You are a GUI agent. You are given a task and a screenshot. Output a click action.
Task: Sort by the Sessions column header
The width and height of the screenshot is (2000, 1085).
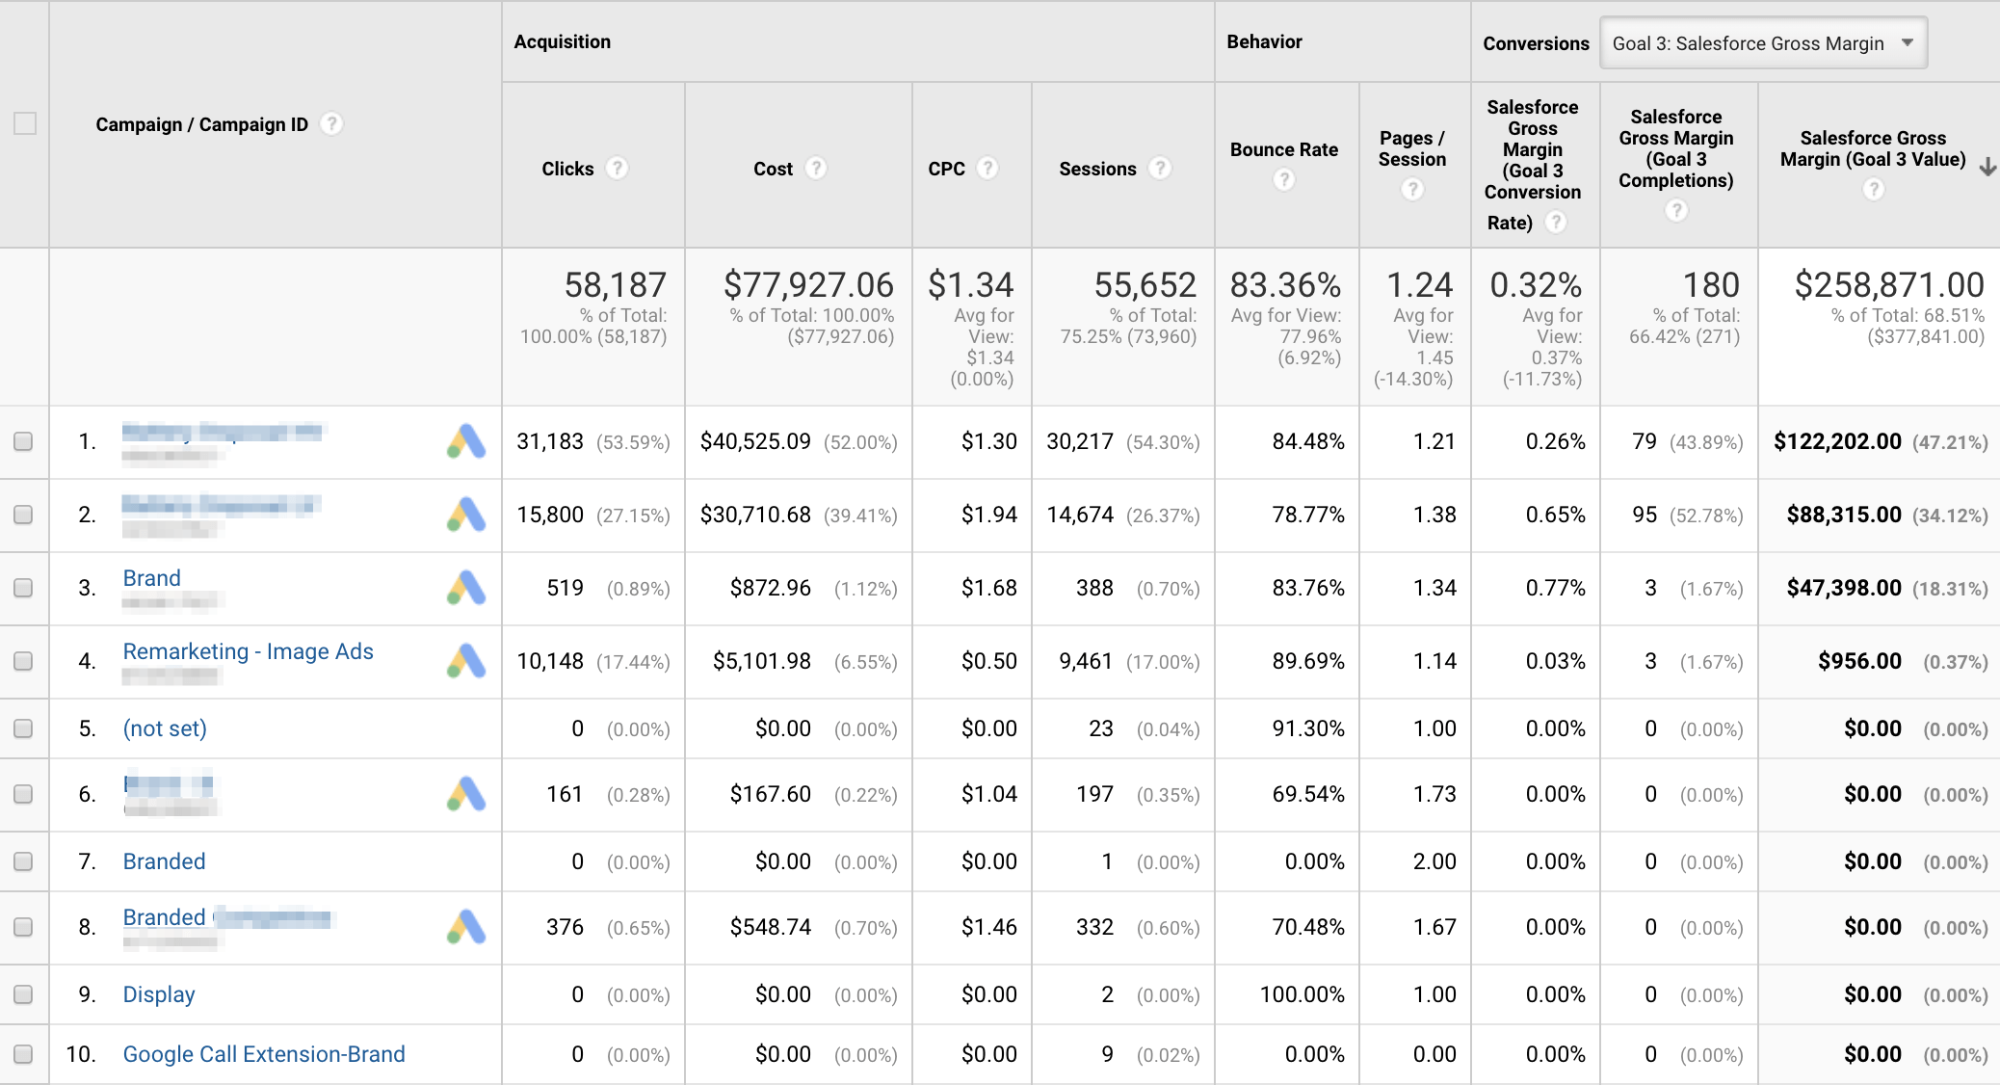(1097, 169)
